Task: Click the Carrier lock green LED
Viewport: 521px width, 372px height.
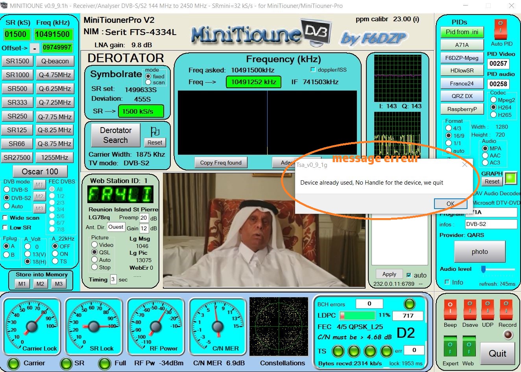Action: pos(14,363)
